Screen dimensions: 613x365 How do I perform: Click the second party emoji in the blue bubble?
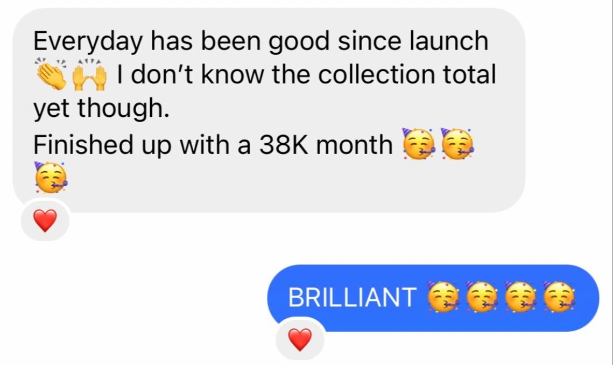point(482,297)
